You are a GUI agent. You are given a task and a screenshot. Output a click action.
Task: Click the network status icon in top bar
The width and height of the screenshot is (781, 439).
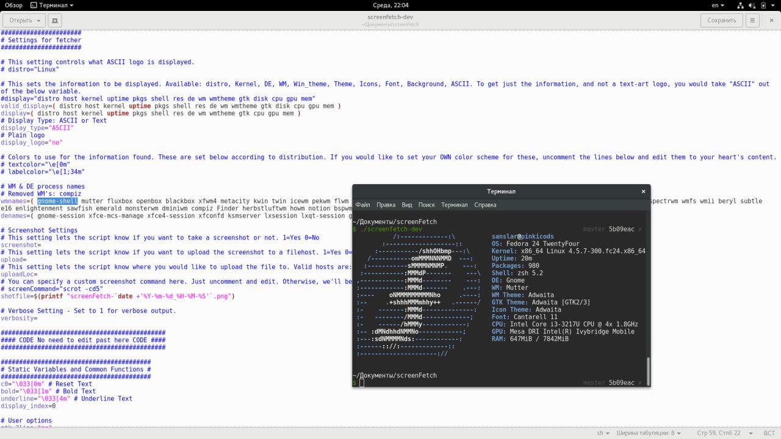pos(741,5)
